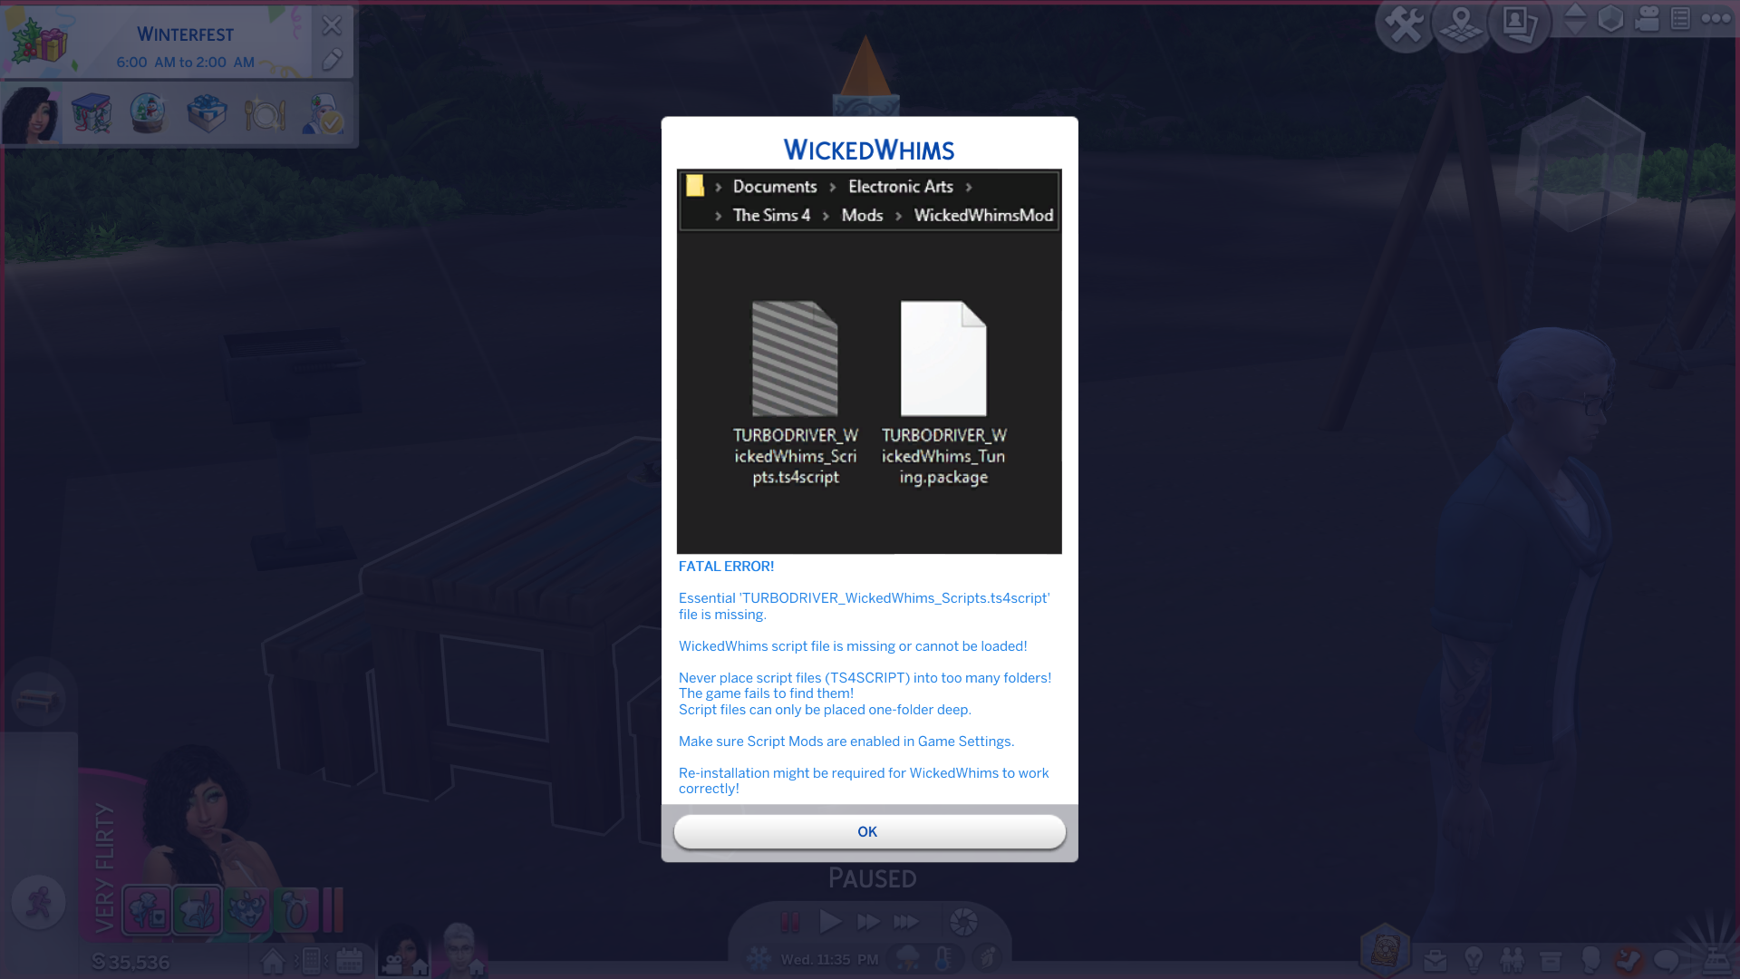Open camera controls video camera icon
Viewport: 1740px width, 979px height.
pos(1647,19)
